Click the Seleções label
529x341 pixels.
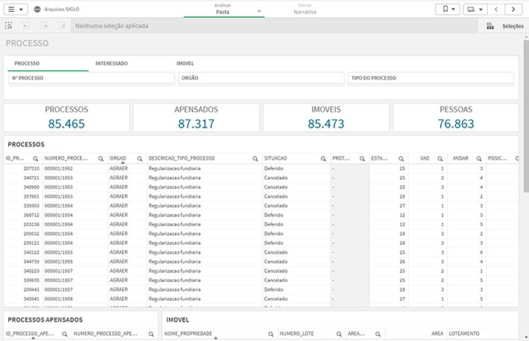coord(513,26)
